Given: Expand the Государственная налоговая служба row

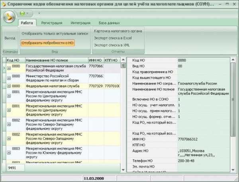Looking at the screenshot, I should (9, 68).
